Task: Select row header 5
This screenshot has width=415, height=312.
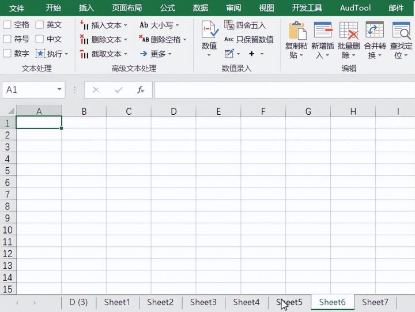Action: tap(8, 171)
